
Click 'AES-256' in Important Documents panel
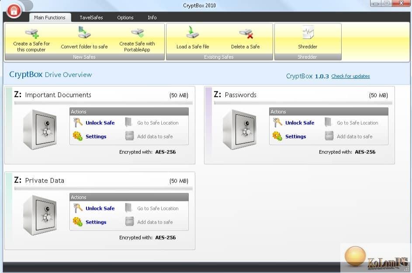coord(166,152)
